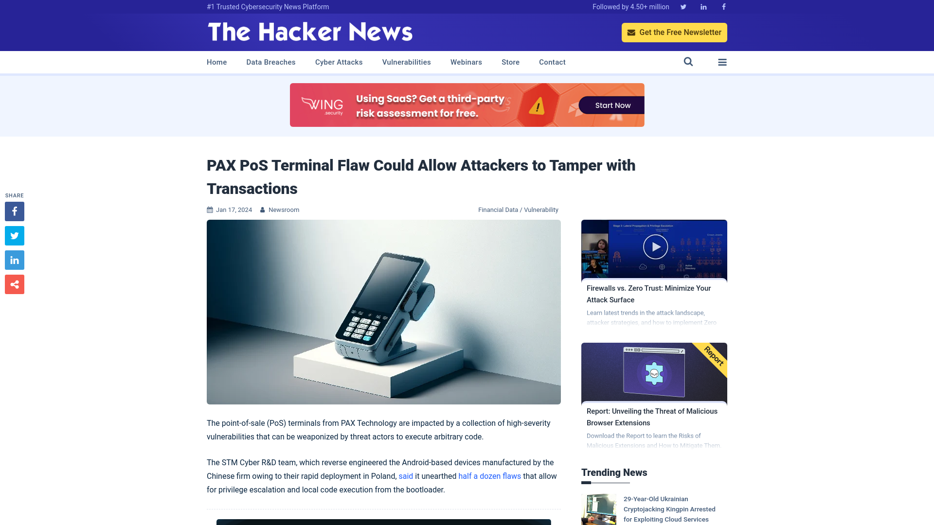The image size is (934, 525).
Task: Click the generic share icon
Action: pos(14,284)
